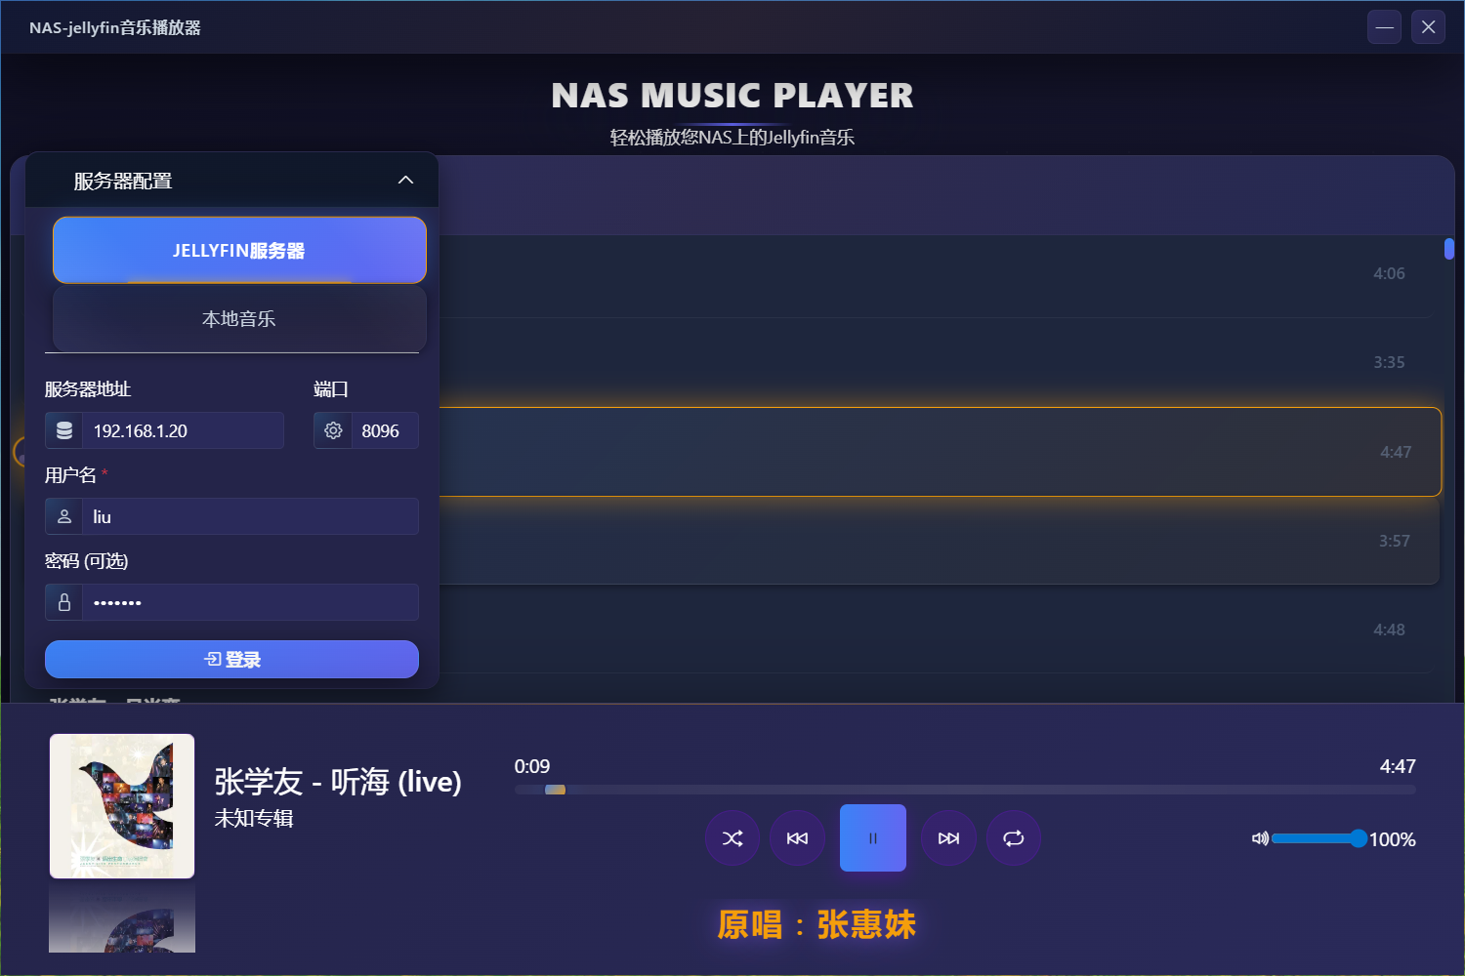Click the playlist scrollbar thumb
This screenshot has width=1465, height=976.
pyautogui.click(x=1449, y=249)
